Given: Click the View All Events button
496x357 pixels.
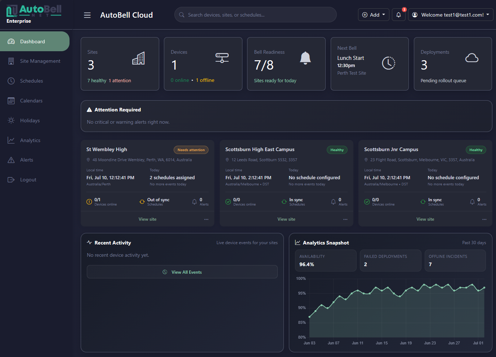Looking at the screenshot, I should [182, 272].
